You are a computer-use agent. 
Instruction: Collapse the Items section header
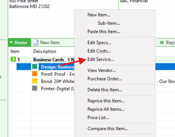point(19,43)
